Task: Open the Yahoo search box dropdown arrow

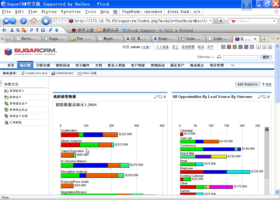Action: click(274, 21)
